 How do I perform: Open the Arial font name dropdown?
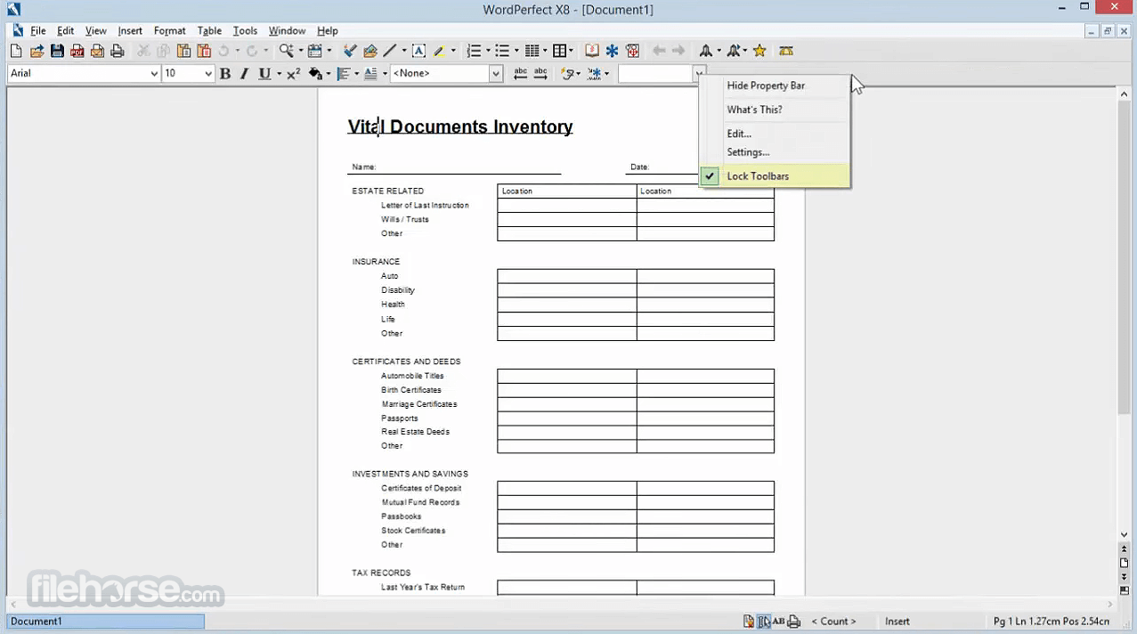pyautogui.click(x=154, y=74)
